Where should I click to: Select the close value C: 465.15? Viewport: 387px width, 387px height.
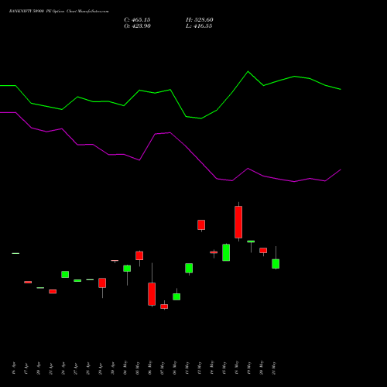coord(137,20)
